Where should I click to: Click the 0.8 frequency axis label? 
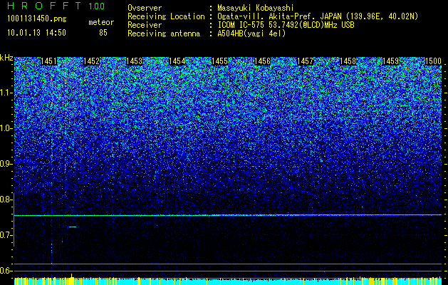[6, 199]
